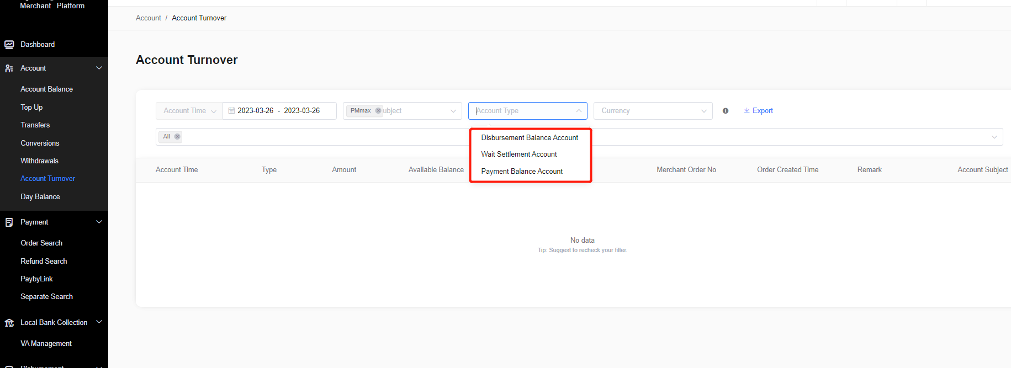Remove the PMmax tag with its x icon
Viewport: 1011px width, 368px height.
(378, 111)
